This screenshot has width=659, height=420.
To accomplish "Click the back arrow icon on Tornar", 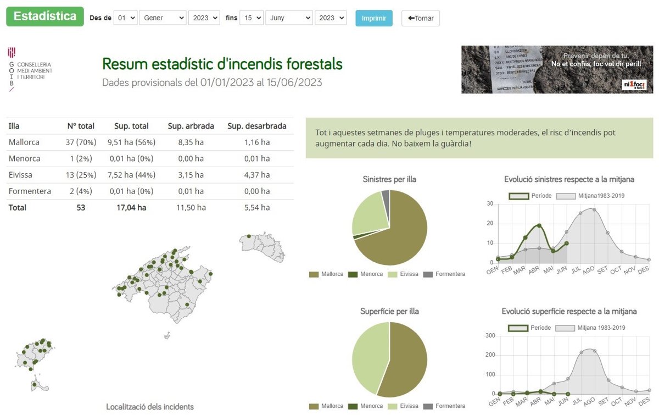I will (411, 18).
